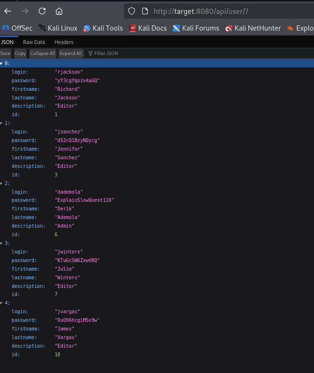The image size is (314, 373).
Task: Open the Exploit-DB bookmark at the bar's end
Action: [300, 28]
